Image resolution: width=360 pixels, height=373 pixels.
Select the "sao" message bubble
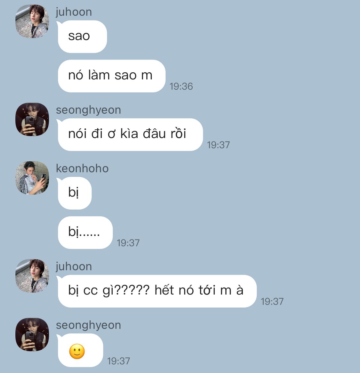point(82,36)
